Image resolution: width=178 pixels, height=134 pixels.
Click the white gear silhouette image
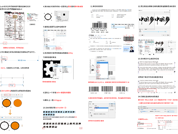[x=48, y=69]
